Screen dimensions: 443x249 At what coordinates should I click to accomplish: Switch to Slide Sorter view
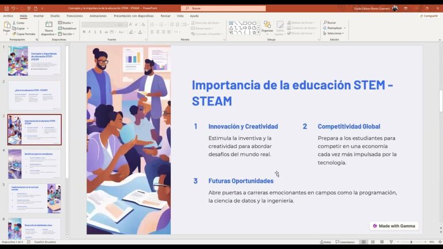pos(373,242)
